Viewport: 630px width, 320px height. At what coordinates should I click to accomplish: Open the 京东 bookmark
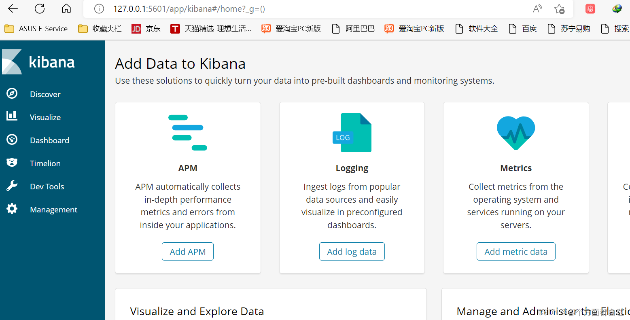pos(146,29)
